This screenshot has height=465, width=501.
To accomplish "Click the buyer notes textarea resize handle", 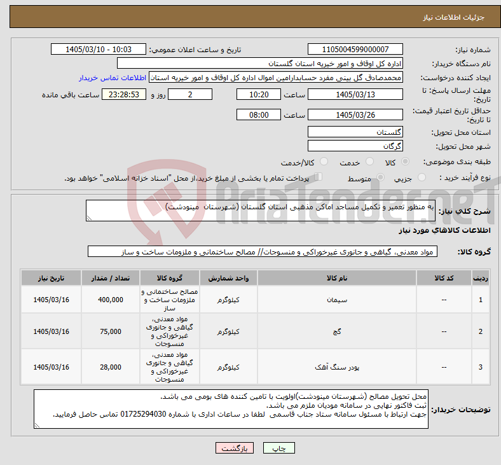I will pyautogui.click(x=37, y=426).
